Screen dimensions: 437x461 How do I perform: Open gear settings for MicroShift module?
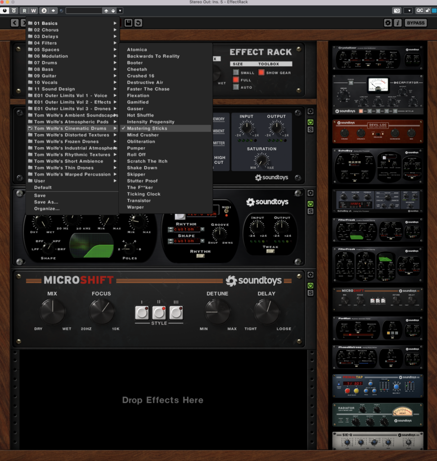(311, 275)
